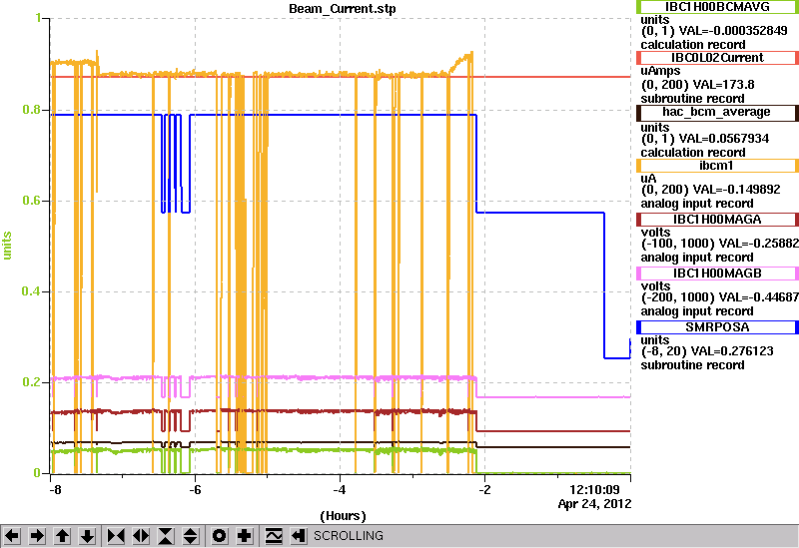
Task: Click the Apr 24, 2012 date label
Action: (594, 504)
